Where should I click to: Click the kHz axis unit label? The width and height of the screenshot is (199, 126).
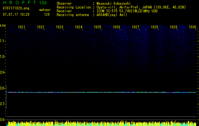tap(3, 26)
